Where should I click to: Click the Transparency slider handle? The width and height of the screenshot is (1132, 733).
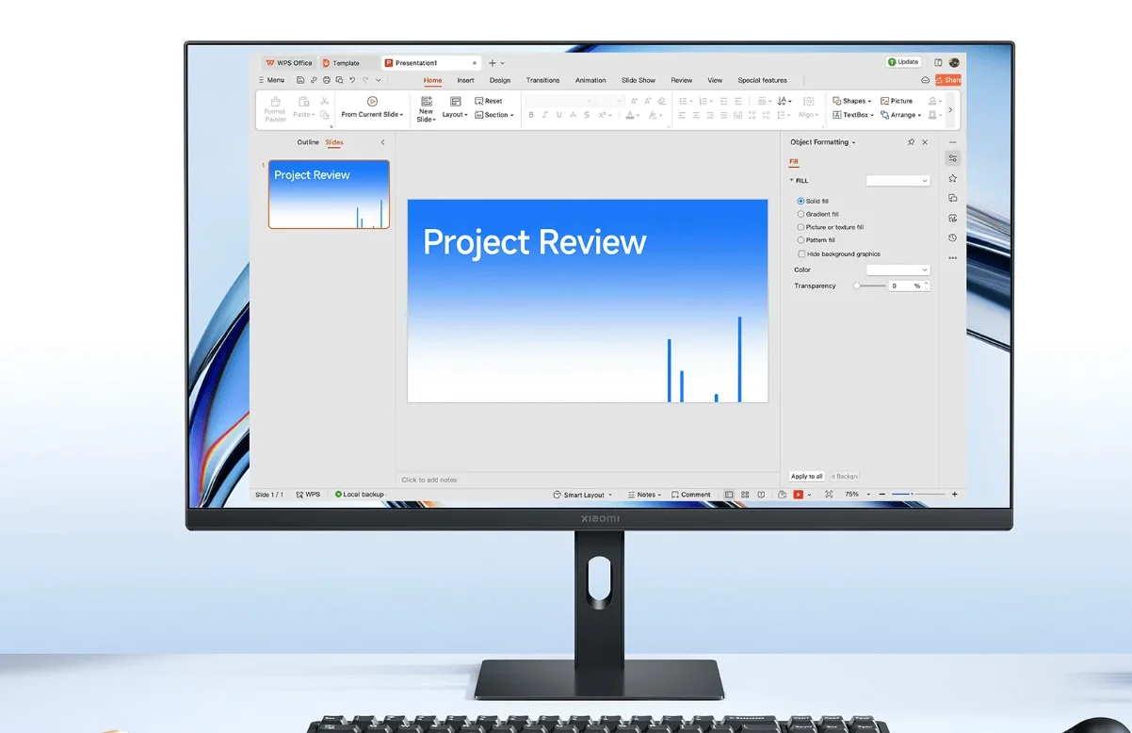click(856, 285)
